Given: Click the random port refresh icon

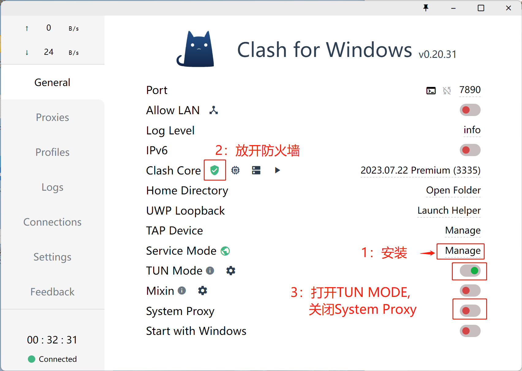Looking at the screenshot, I should click(447, 91).
